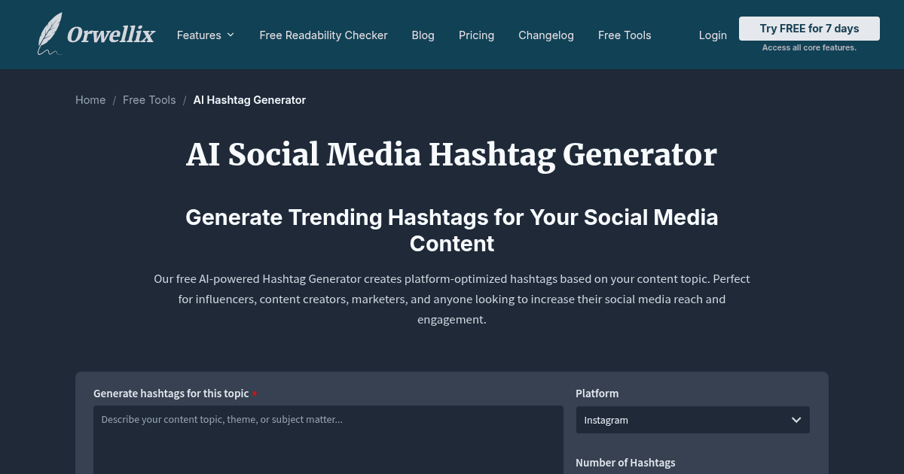Image resolution: width=904 pixels, height=474 pixels.
Task: Open Free Readability Checker page
Action: [x=323, y=35]
